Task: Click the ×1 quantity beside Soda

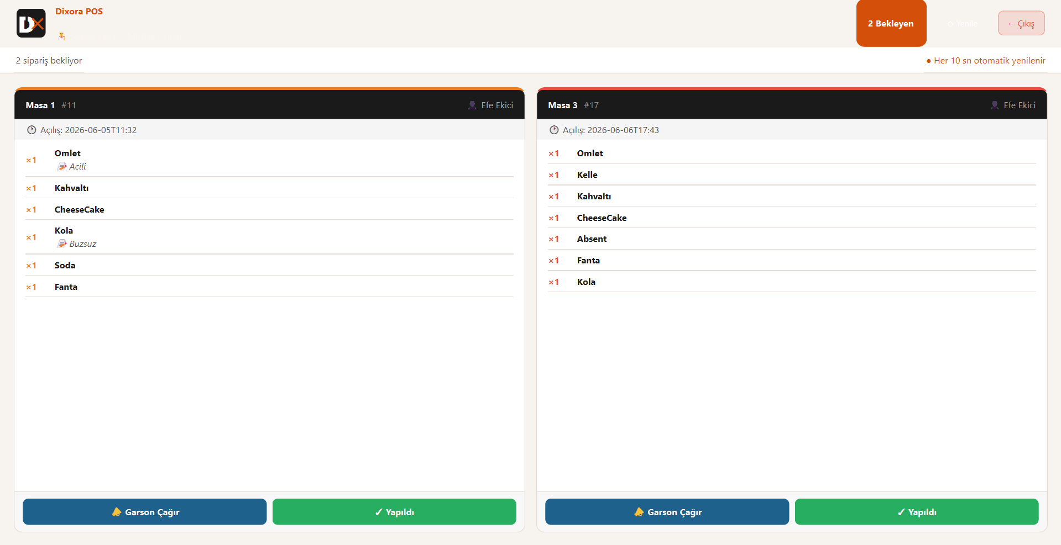Action: point(31,266)
